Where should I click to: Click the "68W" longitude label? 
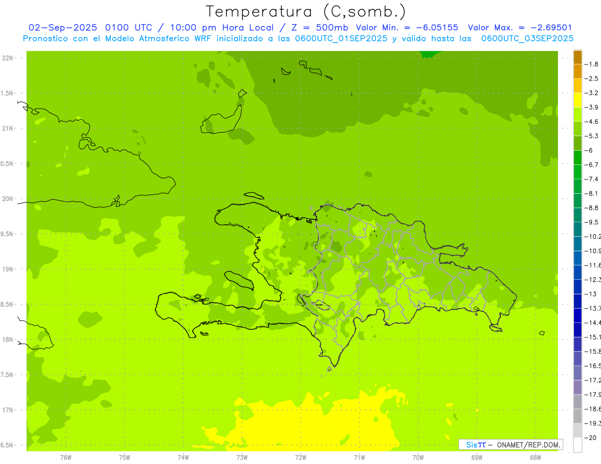(535, 457)
